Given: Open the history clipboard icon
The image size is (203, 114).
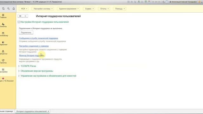Looking at the screenshot, I should [3, 9].
